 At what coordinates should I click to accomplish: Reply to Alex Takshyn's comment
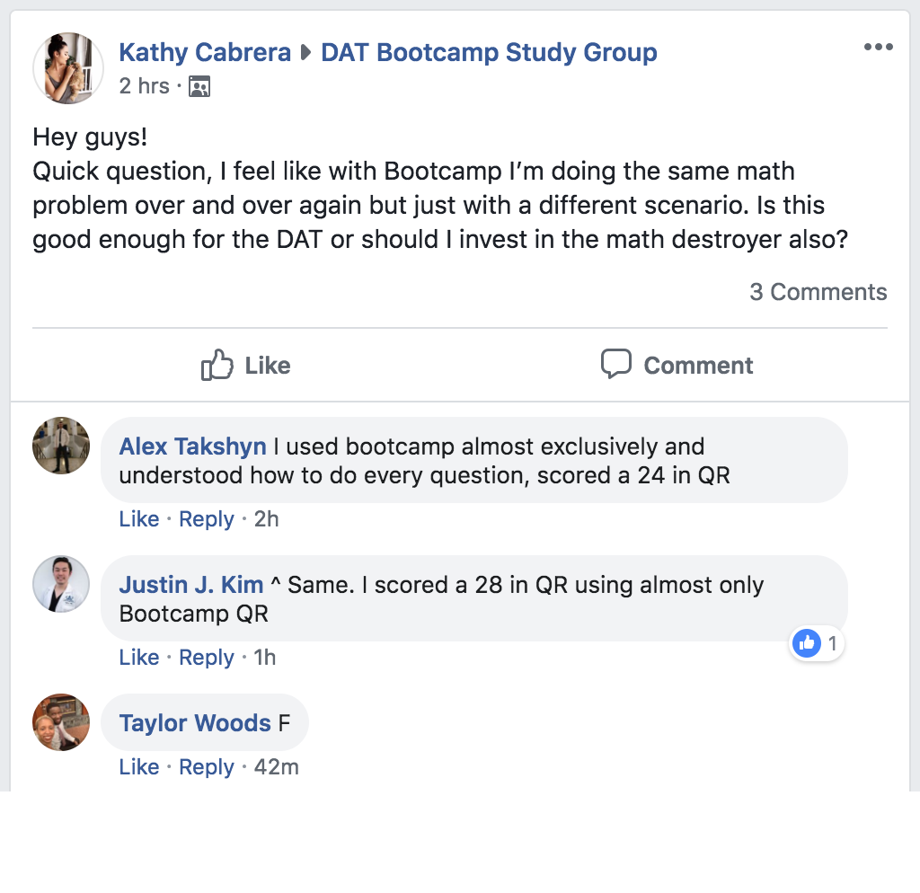(206, 519)
